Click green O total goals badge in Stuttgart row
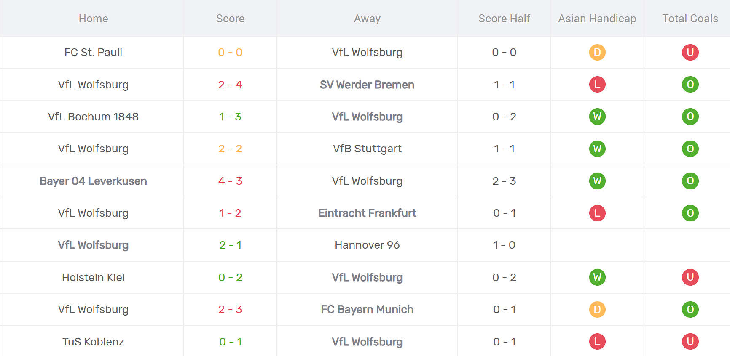This screenshot has width=730, height=356. (690, 149)
